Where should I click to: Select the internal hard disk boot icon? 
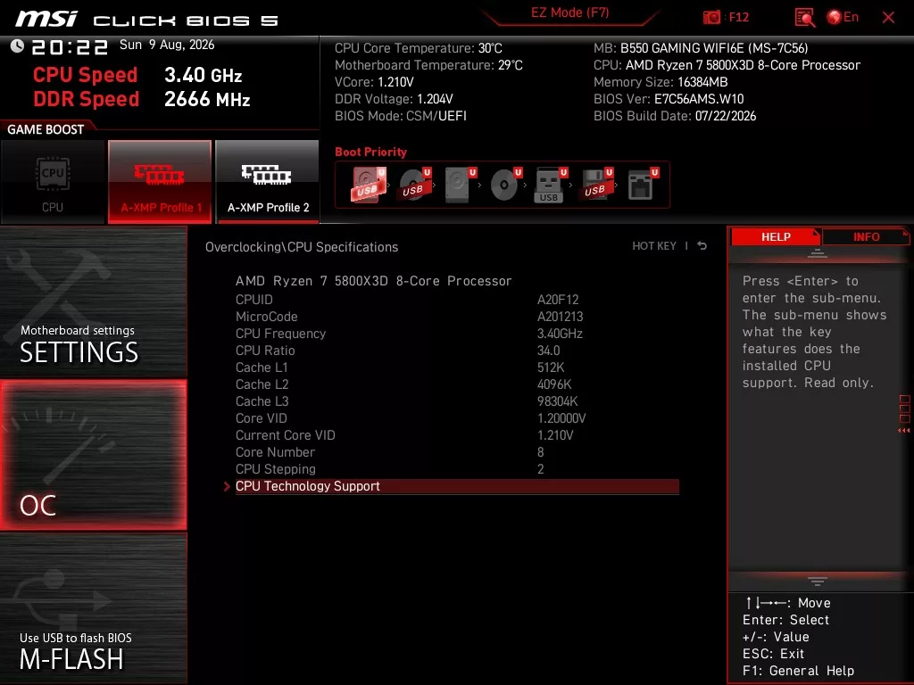tap(460, 185)
